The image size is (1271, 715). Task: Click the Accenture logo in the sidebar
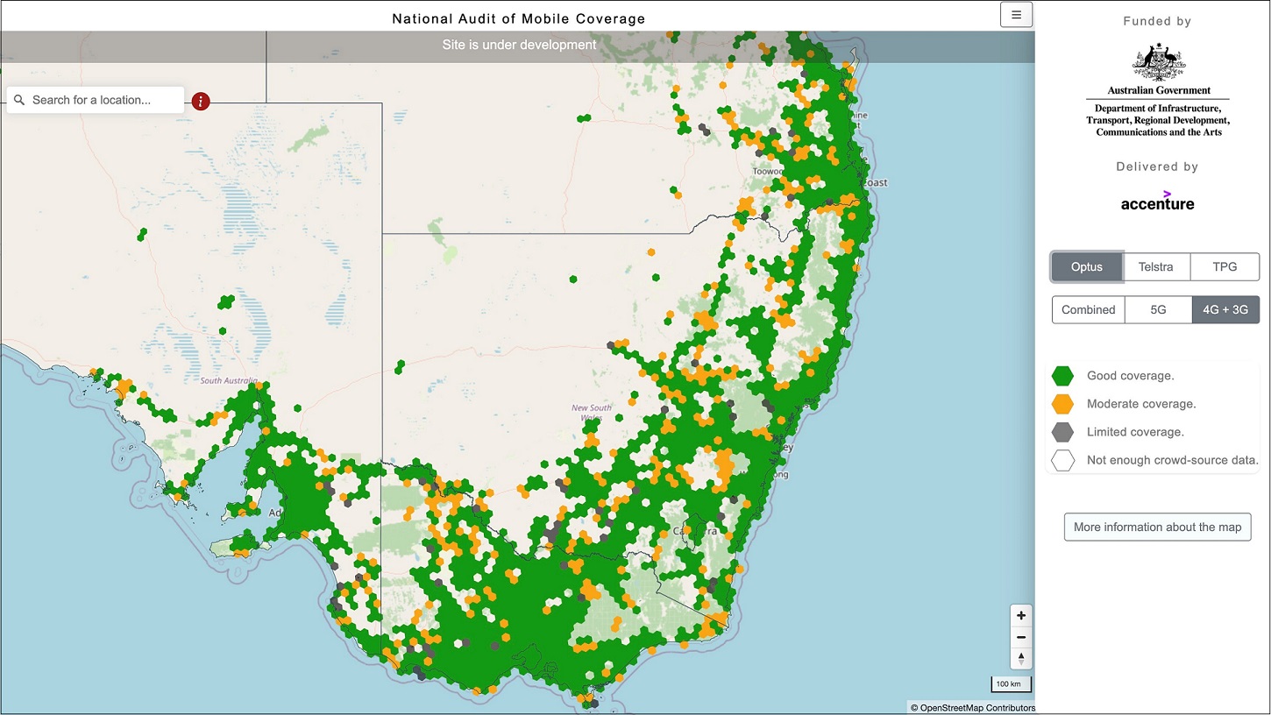[1157, 202]
